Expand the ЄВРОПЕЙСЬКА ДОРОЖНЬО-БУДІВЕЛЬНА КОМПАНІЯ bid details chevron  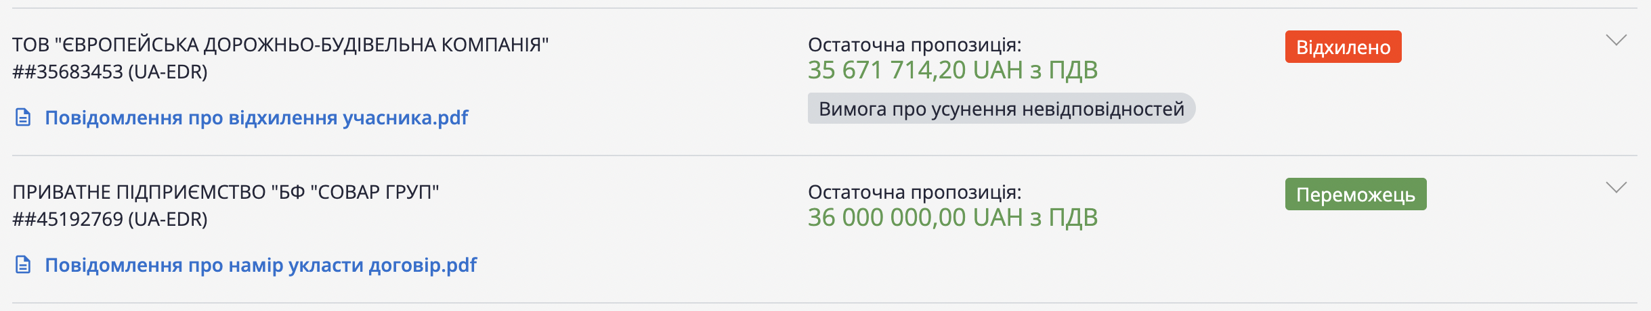pyautogui.click(x=1616, y=41)
